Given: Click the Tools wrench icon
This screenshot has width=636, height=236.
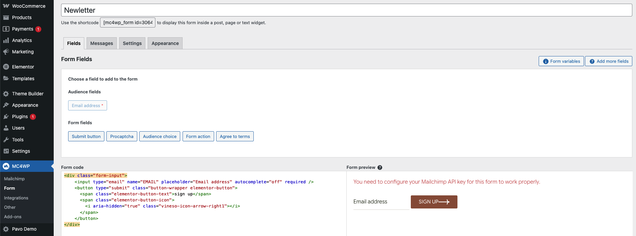Looking at the screenshot, I should coord(6,140).
